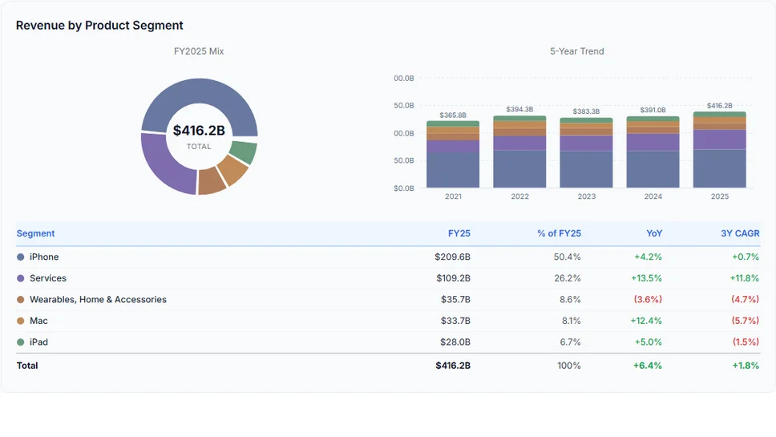776x437 pixels.
Task: Click the (4.7%) Wearables CAGR value
Action: coord(745,299)
